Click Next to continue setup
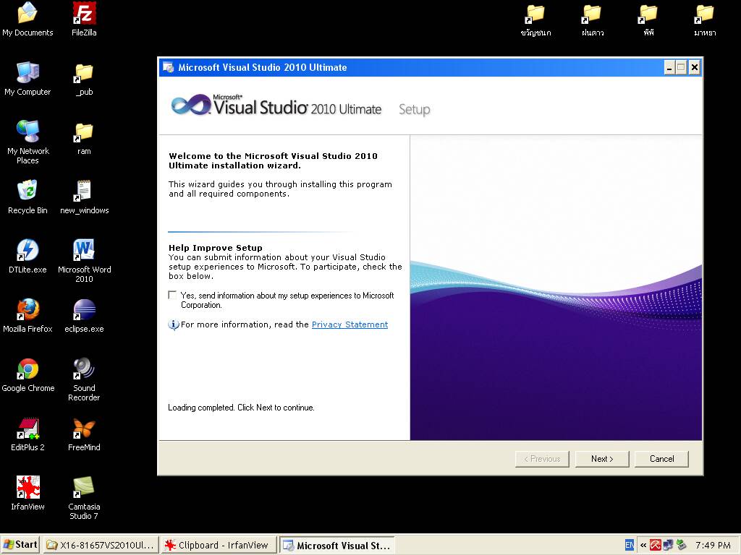Viewport: 741px width, 555px height. pos(602,459)
